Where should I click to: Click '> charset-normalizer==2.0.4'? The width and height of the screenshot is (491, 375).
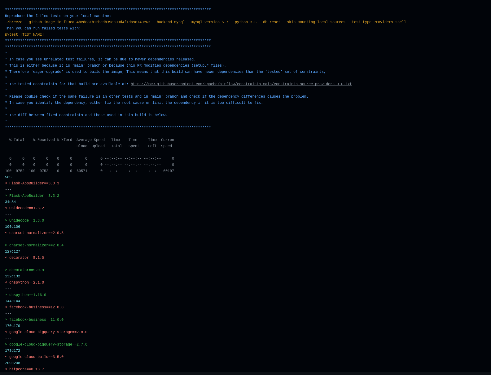tap(34, 245)
